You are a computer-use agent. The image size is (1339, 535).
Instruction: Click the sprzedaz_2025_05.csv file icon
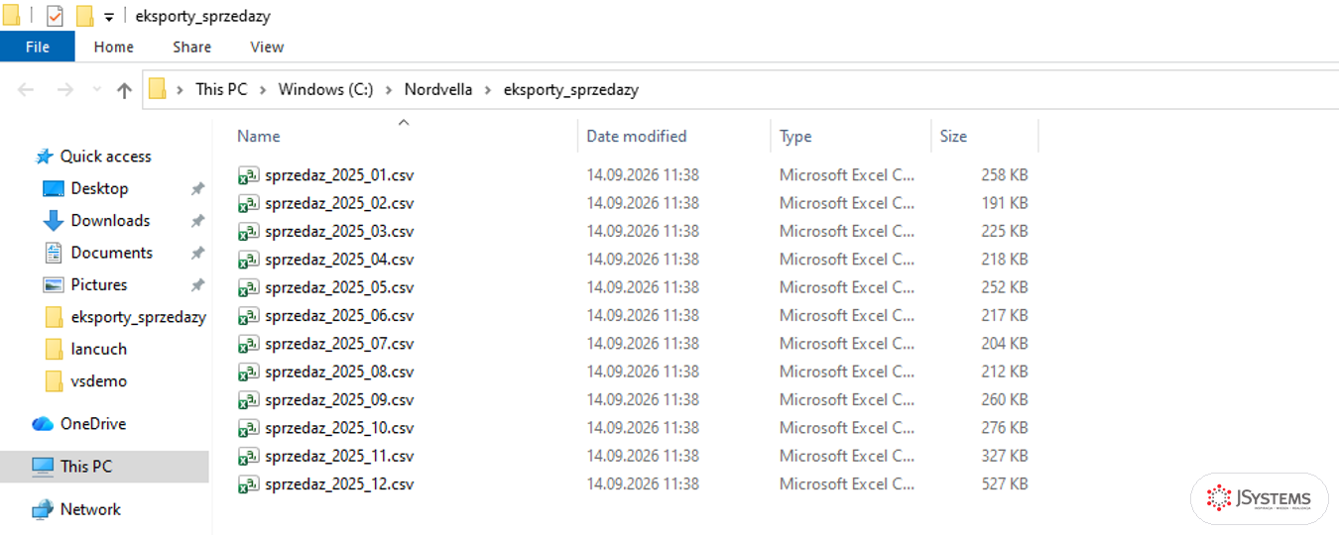point(248,288)
